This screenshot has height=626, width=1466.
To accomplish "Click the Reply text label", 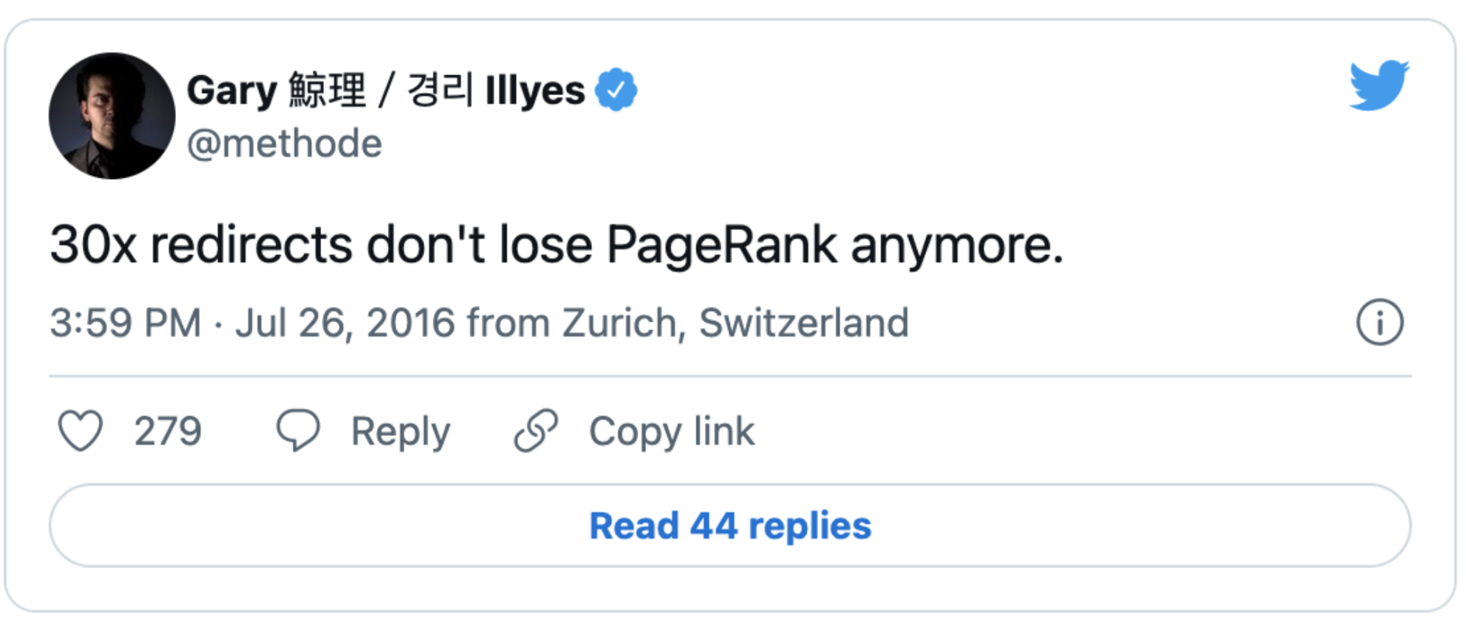I will [x=400, y=432].
